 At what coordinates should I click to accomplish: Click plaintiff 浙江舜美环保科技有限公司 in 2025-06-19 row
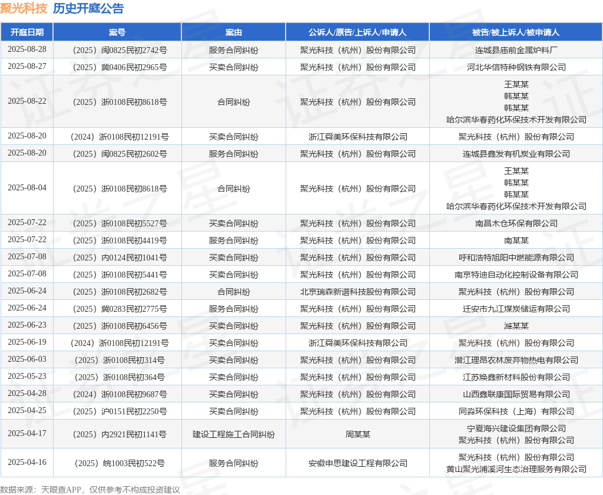357,343
